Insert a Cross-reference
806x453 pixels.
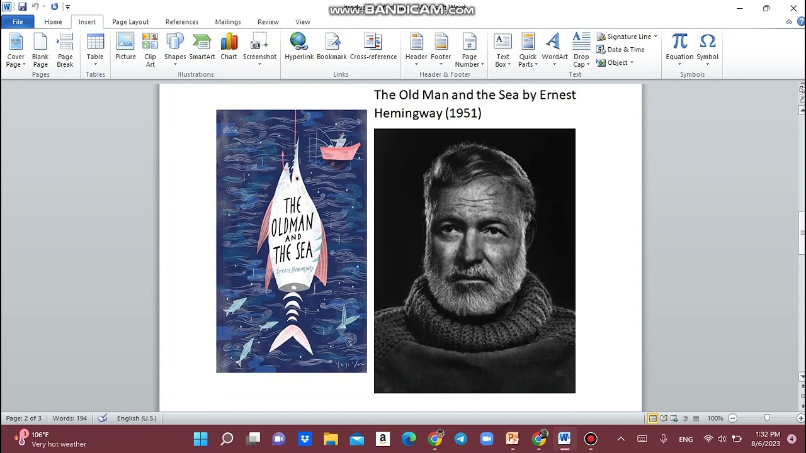pyautogui.click(x=373, y=47)
